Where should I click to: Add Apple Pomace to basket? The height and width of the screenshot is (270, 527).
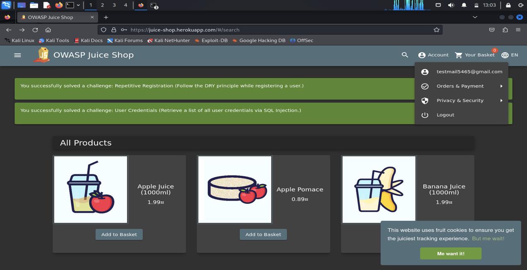263,234
